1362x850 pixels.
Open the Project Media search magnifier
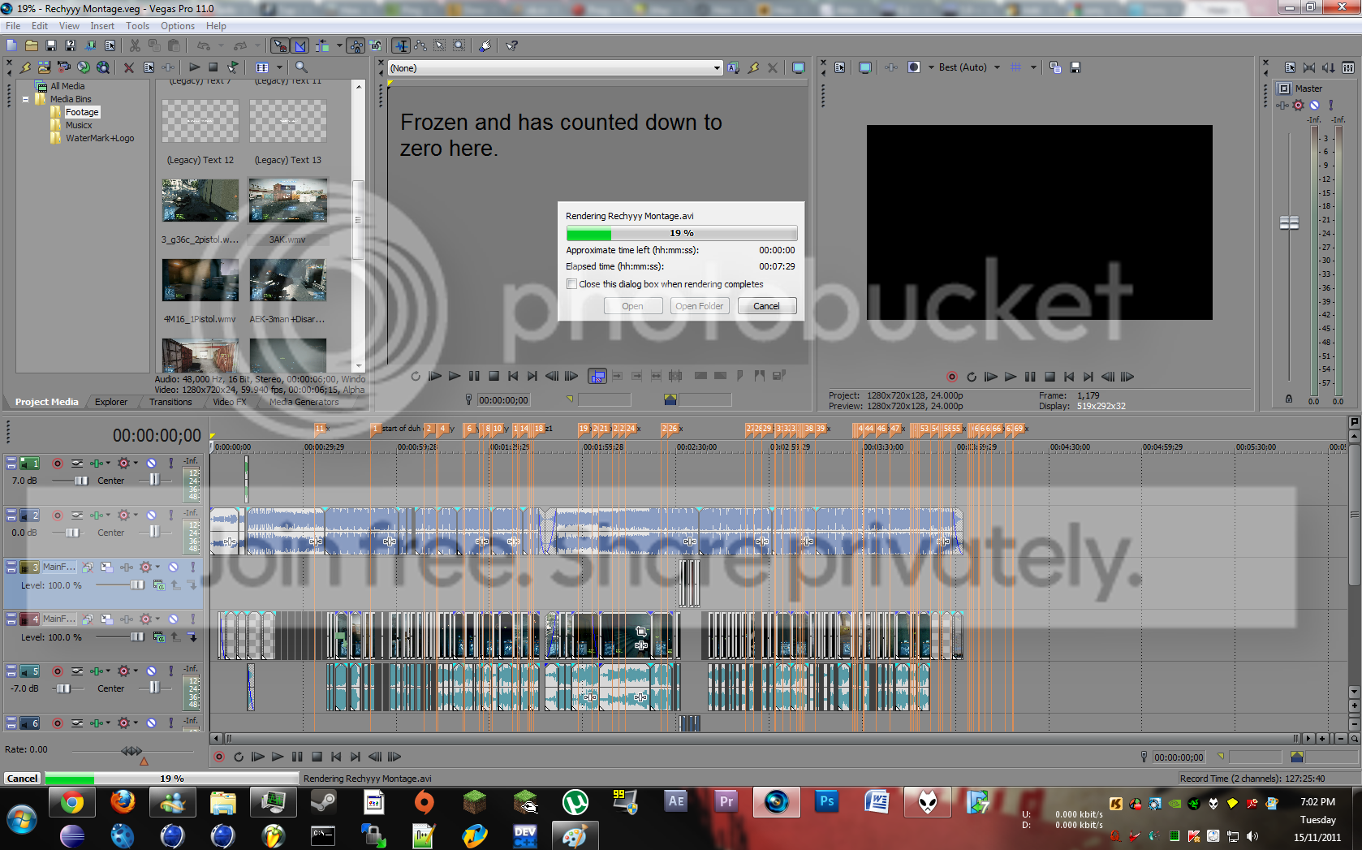[x=301, y=67]
